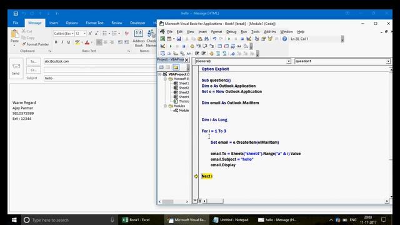Toggle Underline in Outlook message ribbon

69,42
